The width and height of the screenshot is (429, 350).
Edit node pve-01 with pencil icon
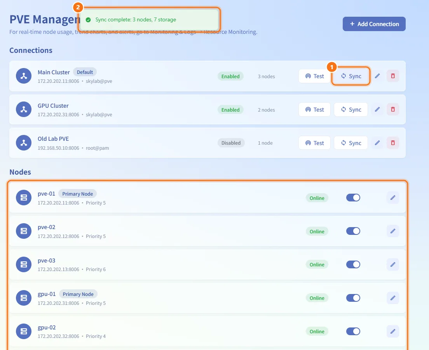tap(393, 198)
